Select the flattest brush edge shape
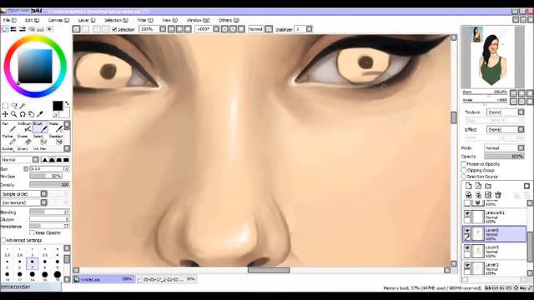This screenshot has height=300, width=534. [66, 159]
